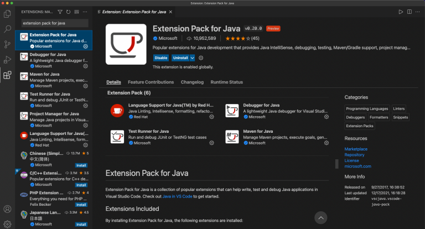Switch to the Changelog tab
425x229 pixels.
[x=192, y=82]
